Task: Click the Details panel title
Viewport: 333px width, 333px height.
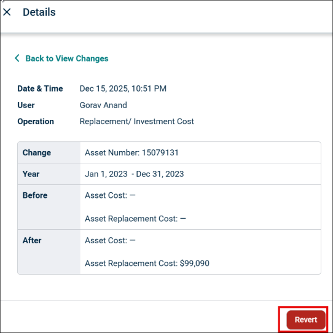Action: click(x=39, y=12)
